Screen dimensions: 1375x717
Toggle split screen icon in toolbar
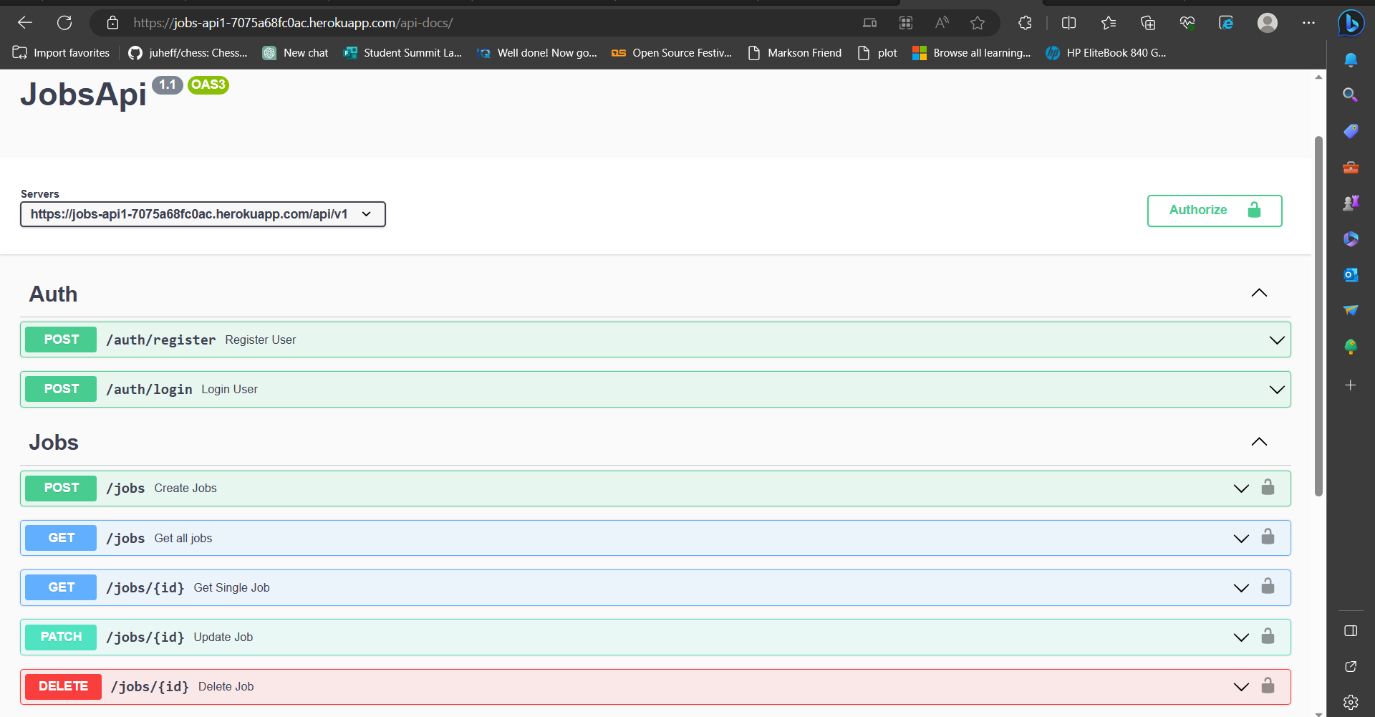[1068, 23]
